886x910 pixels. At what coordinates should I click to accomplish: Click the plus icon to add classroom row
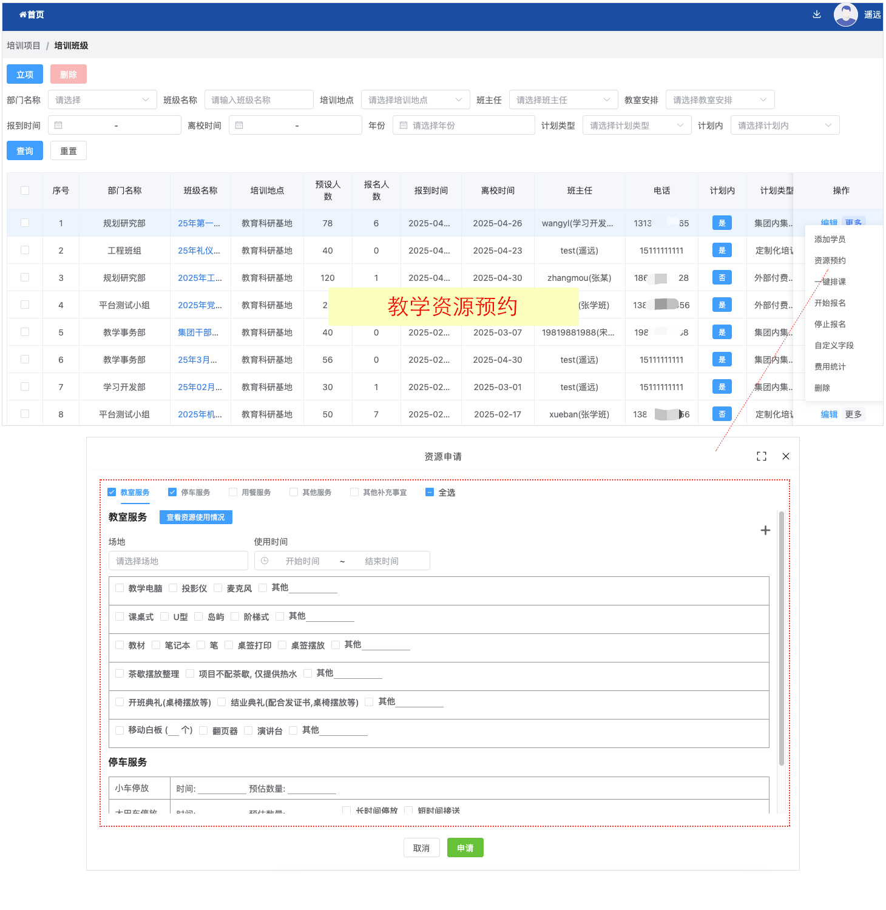(765, 530)
